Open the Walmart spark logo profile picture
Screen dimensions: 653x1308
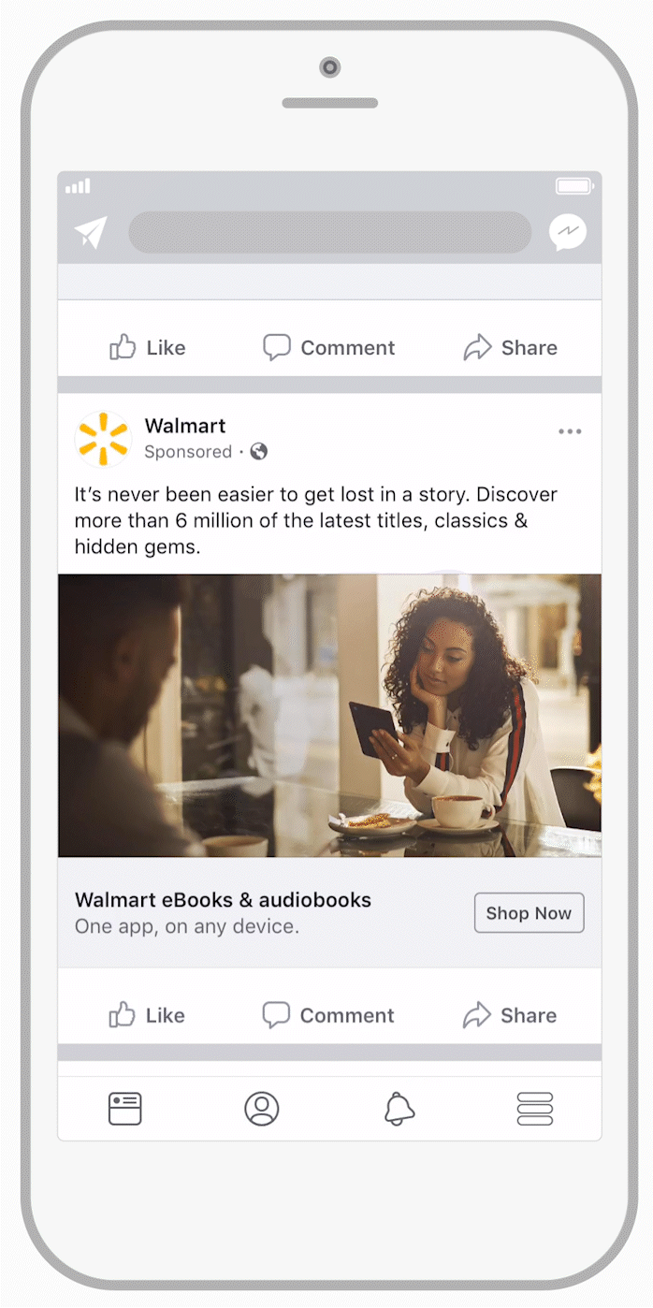click(x=103, y=439)
